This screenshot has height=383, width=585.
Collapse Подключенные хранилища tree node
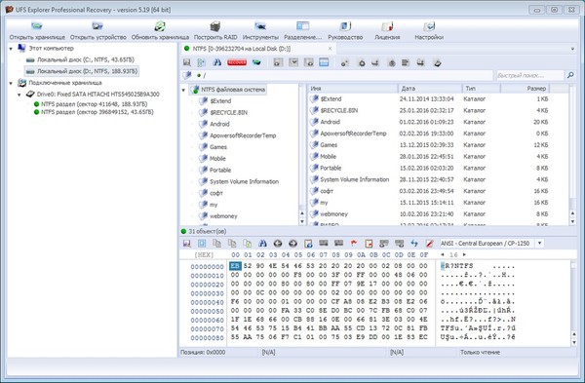[11, 83]
